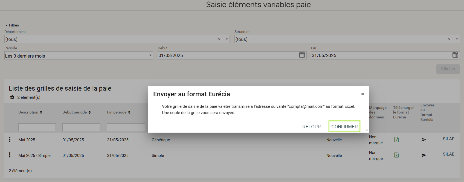464x182 pixels.
Task: Select the Mai 2025 - Simple description cell
Action: click(34, 156)
